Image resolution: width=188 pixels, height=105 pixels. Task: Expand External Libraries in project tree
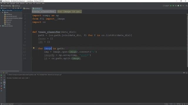1,26
